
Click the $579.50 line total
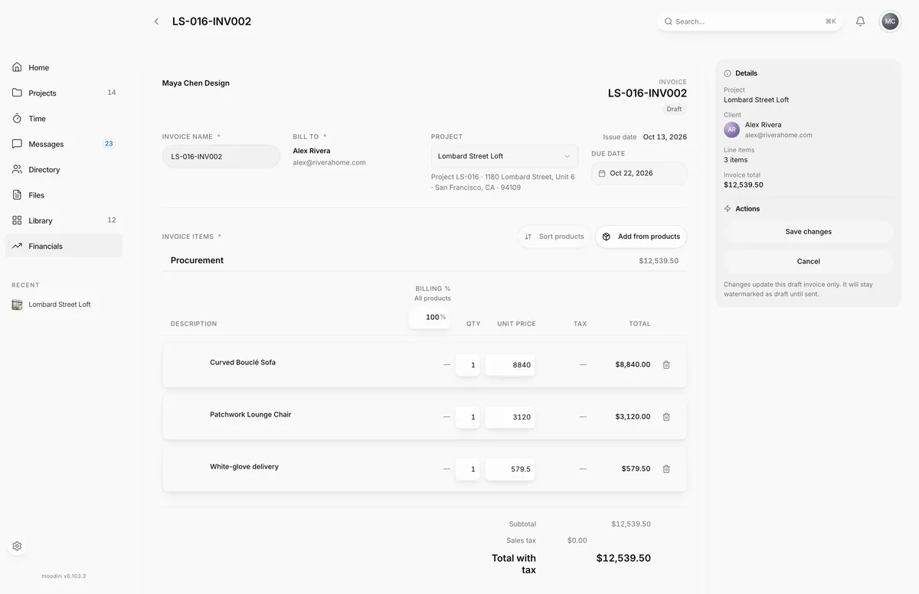(x=636, y=469)
